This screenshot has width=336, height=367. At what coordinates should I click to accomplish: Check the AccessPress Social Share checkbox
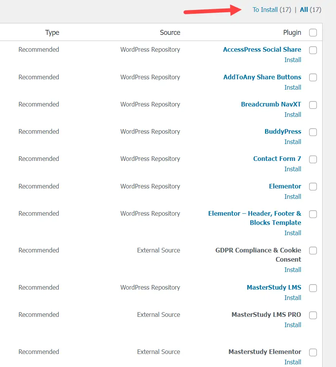pos(313,50)
